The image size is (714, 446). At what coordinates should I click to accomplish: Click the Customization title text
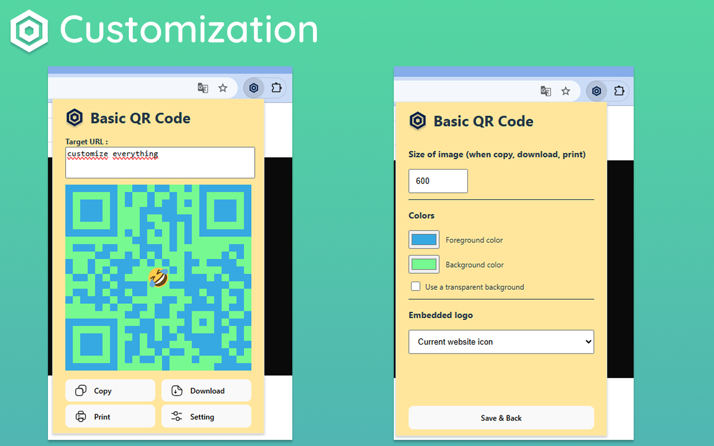click(x=189, y=30)
